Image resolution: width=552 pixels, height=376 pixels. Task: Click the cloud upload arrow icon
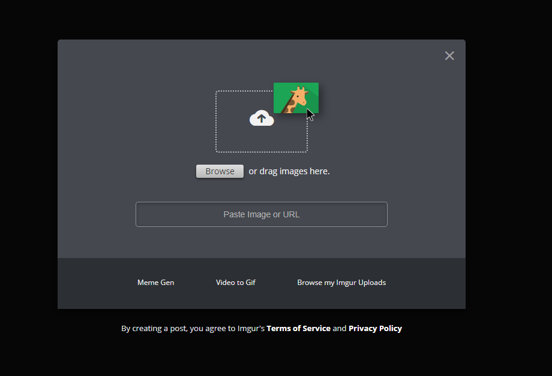(x=262, y=118)
